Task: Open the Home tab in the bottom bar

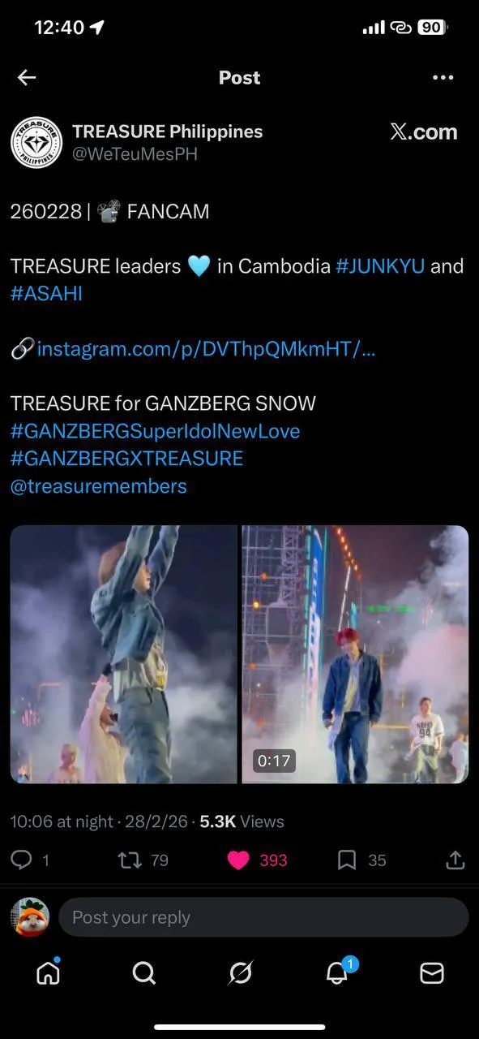Action: pos(49,972)
